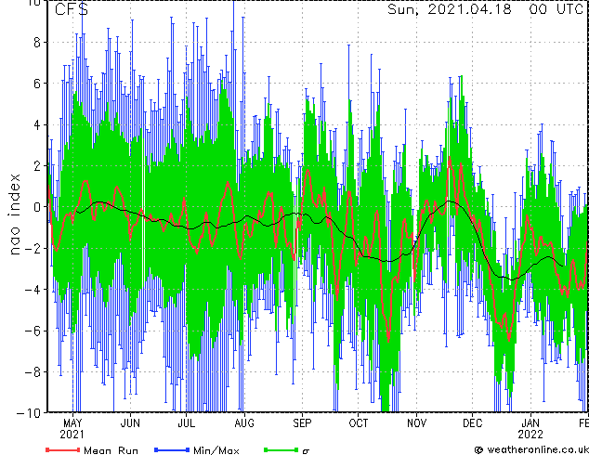Viewport: 589px width, 455px height.
Task: Click the AUG month label
Action: pyautogui.click(x=244, y=423)
